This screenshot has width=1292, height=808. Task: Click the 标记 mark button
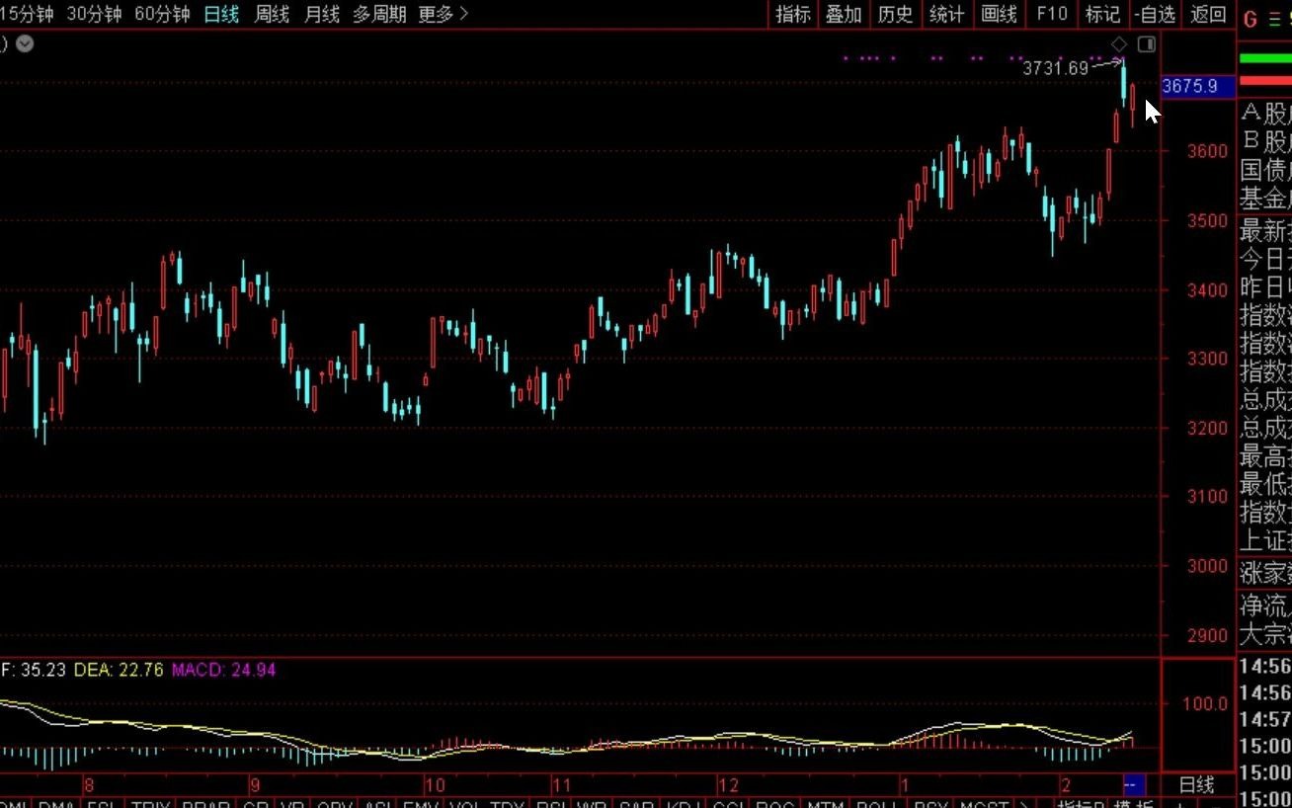click(x=1103, y=14)
